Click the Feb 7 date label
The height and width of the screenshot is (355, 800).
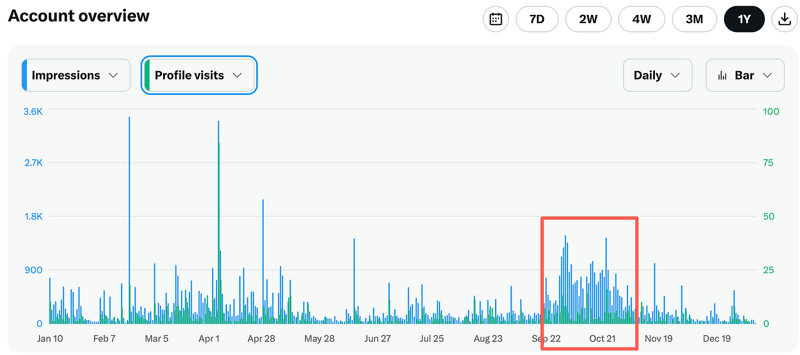(x=104, y=339)
